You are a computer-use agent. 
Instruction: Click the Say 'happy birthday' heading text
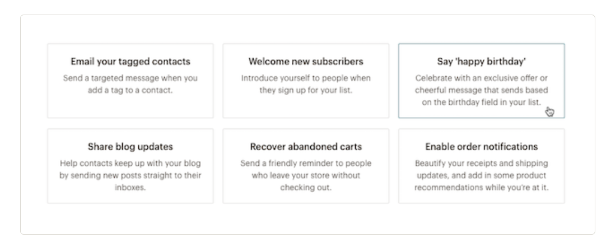481,61
